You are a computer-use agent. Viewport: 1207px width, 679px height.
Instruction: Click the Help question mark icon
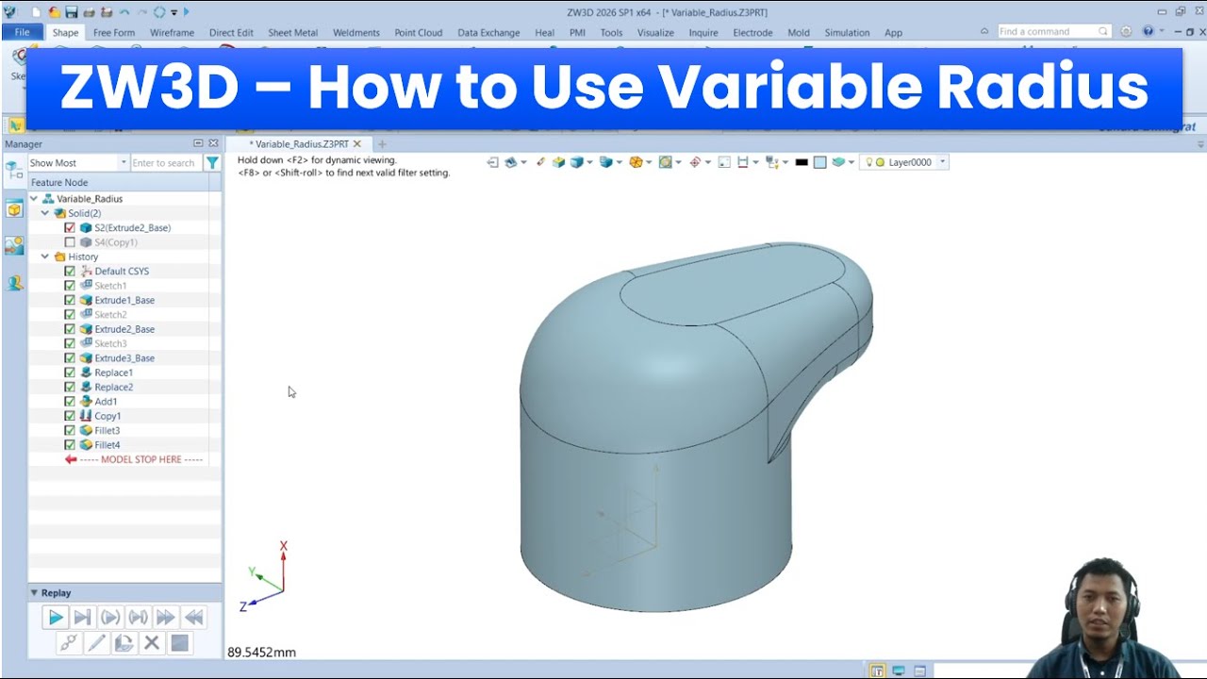1148,31
